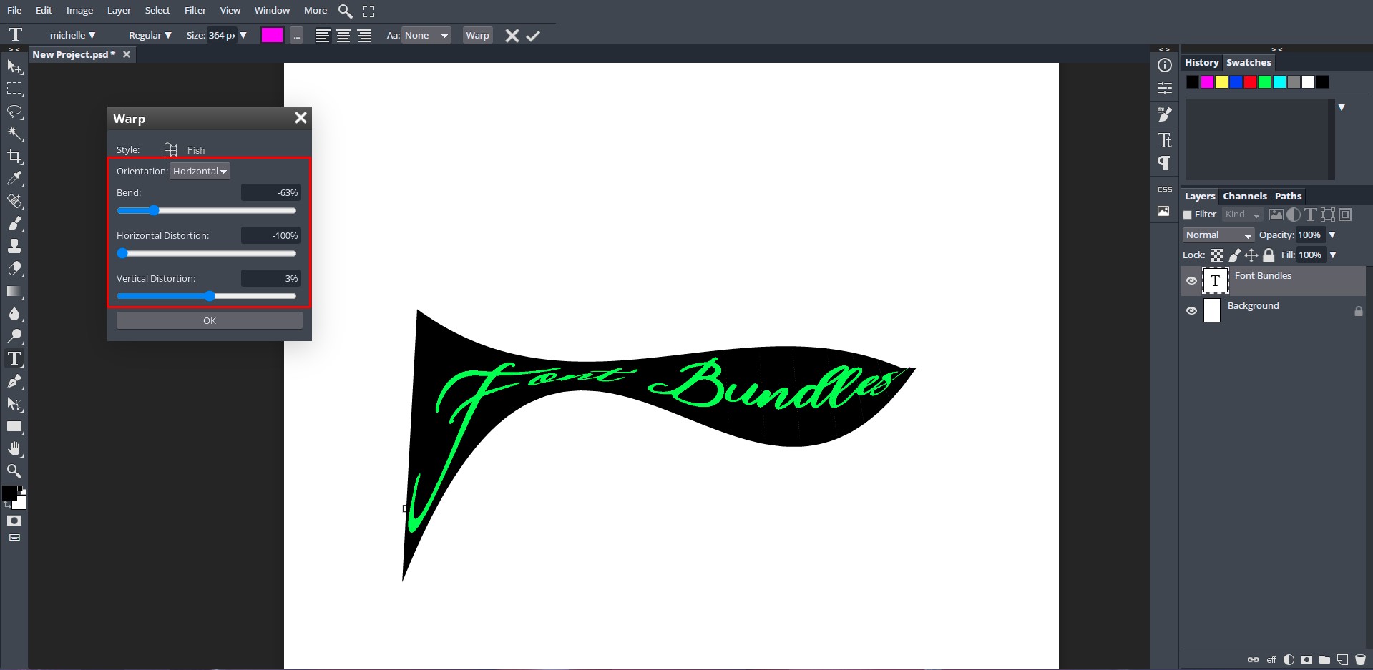Screen dimensions: 1373x670
Task: Open the michelle font dropdown
Action: (x=72, y=35)
